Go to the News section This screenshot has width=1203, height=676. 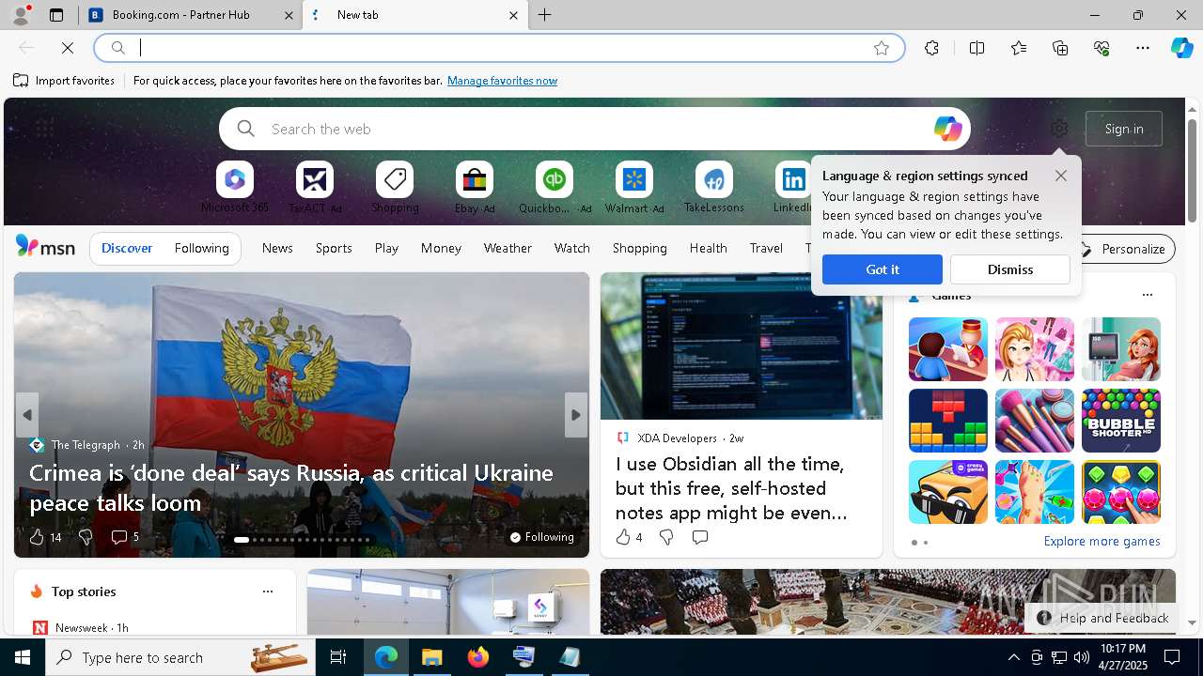[x=277, y=248]
